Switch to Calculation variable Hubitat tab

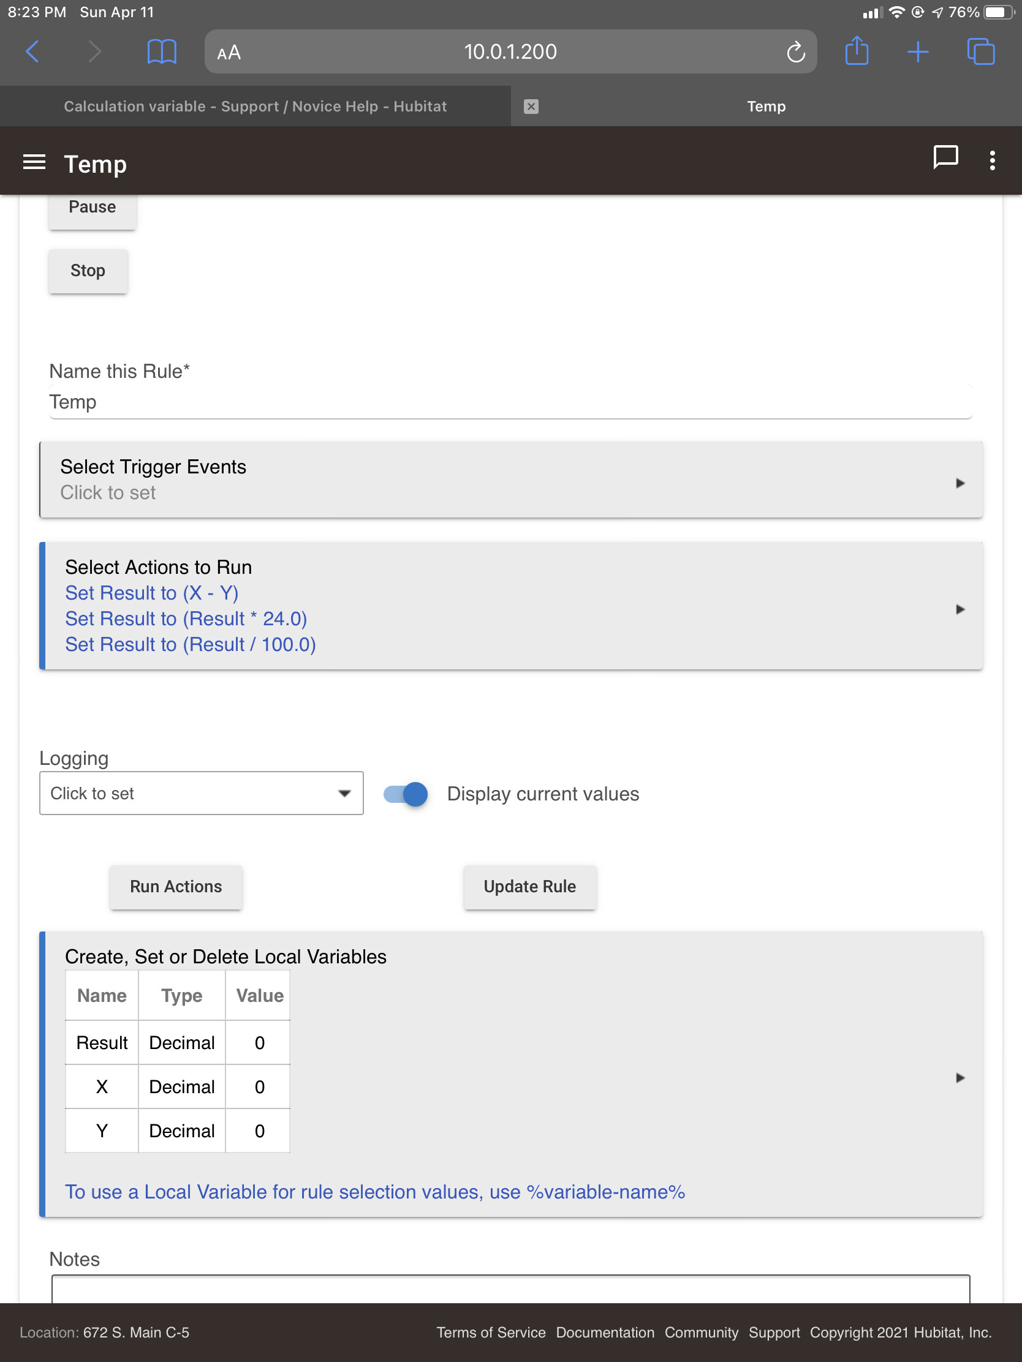point(255,107)
